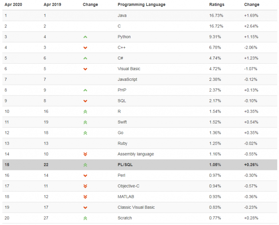Click the Programming Language column header
The height and width of the screenshot is (225, 279).
point(141,5)
